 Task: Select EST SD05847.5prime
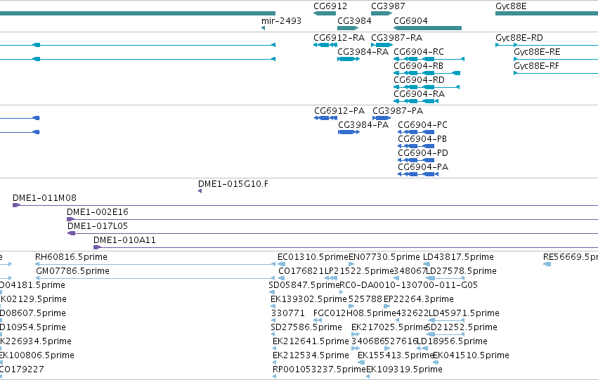click(x=304, y=285)
